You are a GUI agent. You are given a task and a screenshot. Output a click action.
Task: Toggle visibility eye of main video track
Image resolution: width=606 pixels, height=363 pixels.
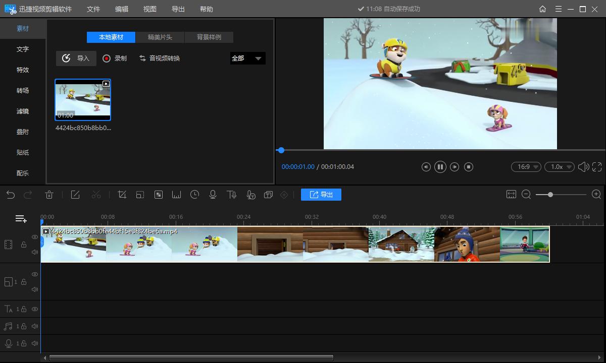(35, 237)
